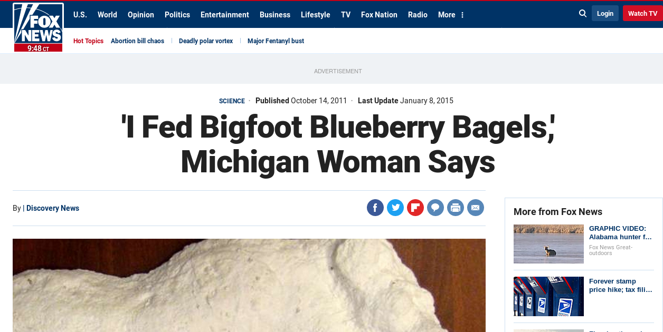Follow the Discovery News author link
The image size is (663, 332).
tap(53, 208)
